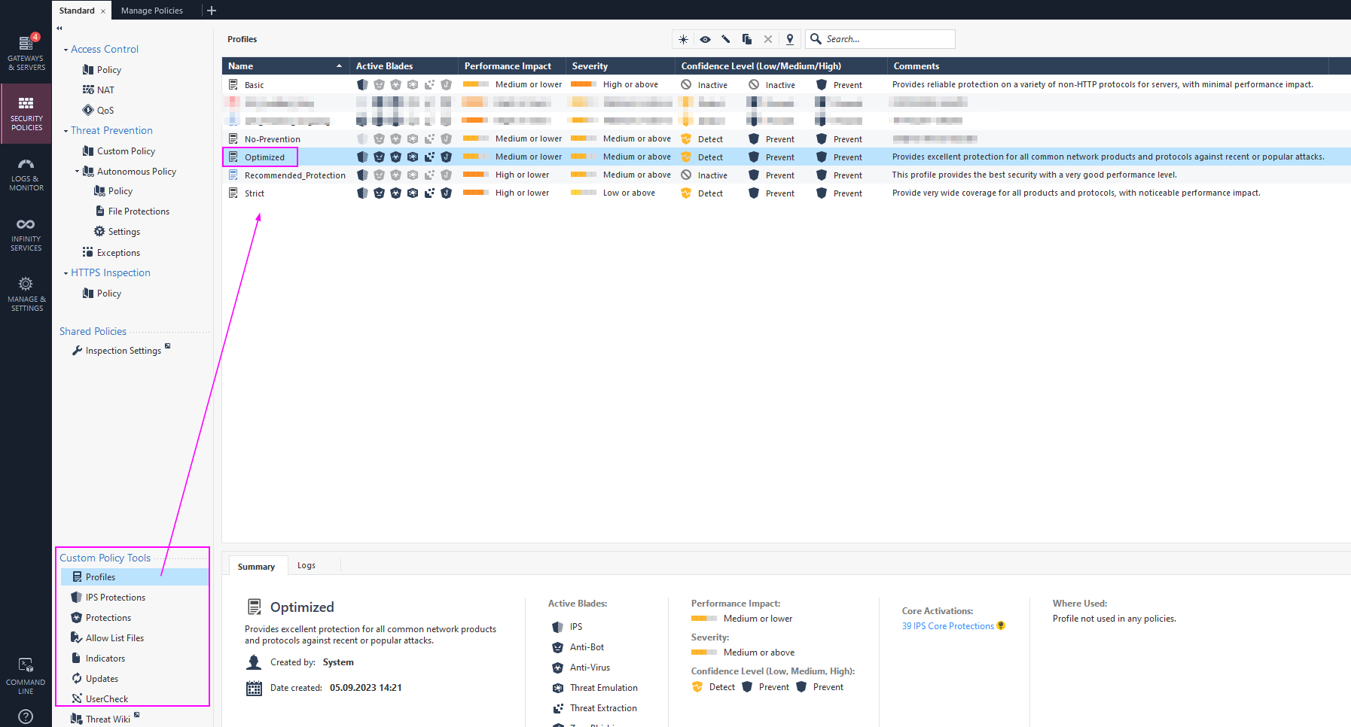1351x727 pixels.
Task: Open new tab with plus icon
Action: click(212, 11)
